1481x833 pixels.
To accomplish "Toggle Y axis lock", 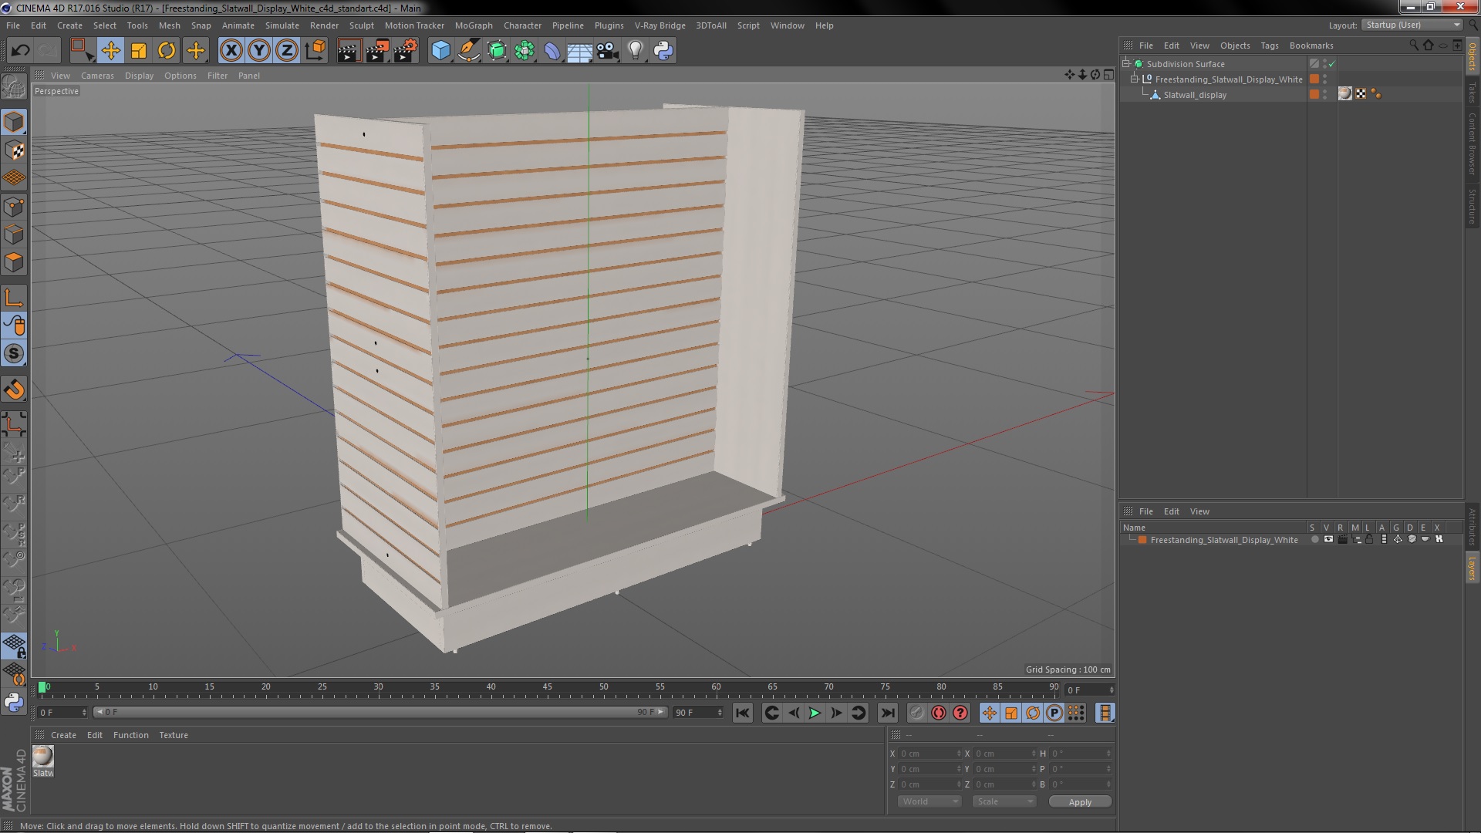I will pyautogui.click(x=258, y=51).
